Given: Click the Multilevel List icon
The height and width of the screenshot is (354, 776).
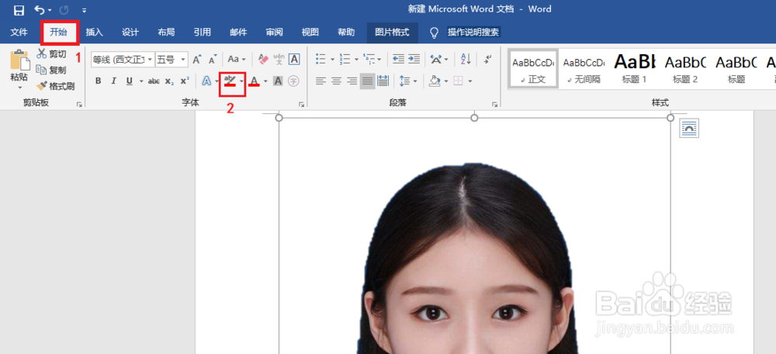Looking at the screenshot, I should (369, 59).
